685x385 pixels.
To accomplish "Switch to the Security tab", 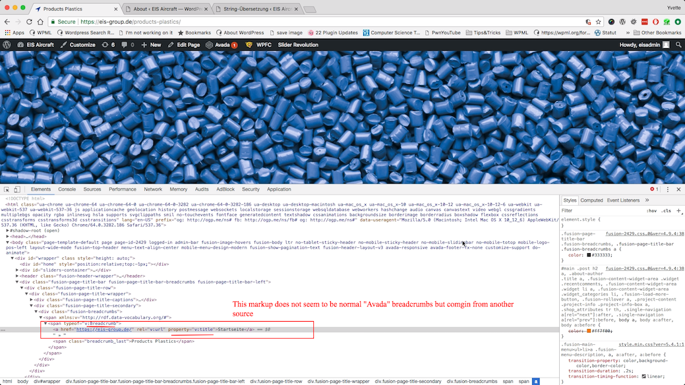I will coord(251,189).
